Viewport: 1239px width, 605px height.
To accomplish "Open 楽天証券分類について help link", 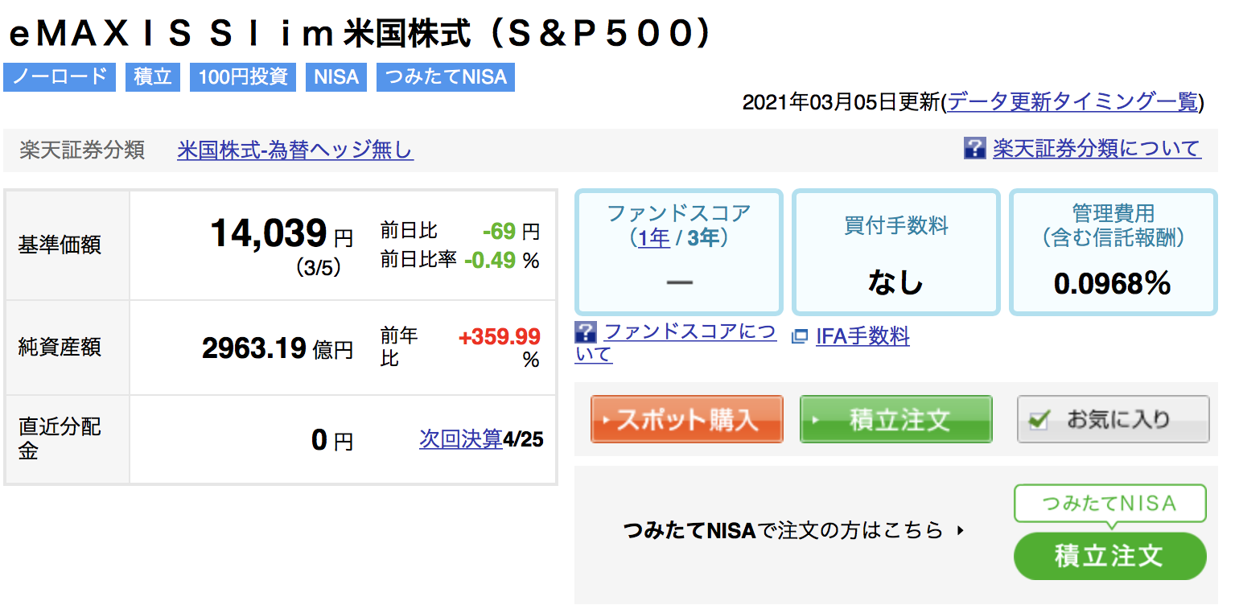I will click(x=1096, y=149).
